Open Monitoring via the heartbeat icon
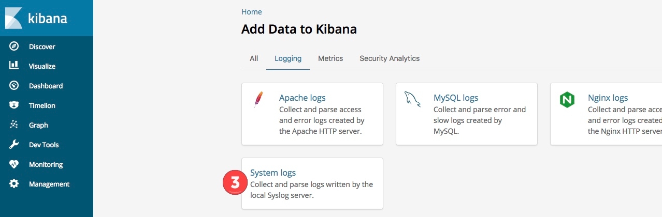Image resolution: width=662 pixels, height=217 pixels. tap(14, 164)
